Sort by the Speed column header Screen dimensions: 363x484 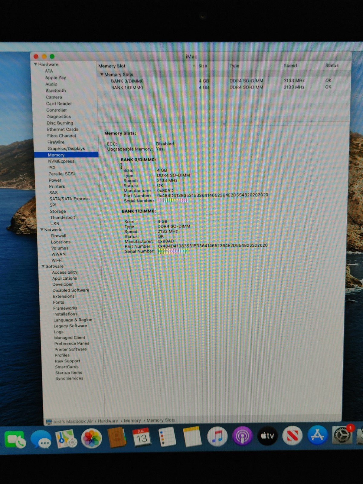[290, 65]
